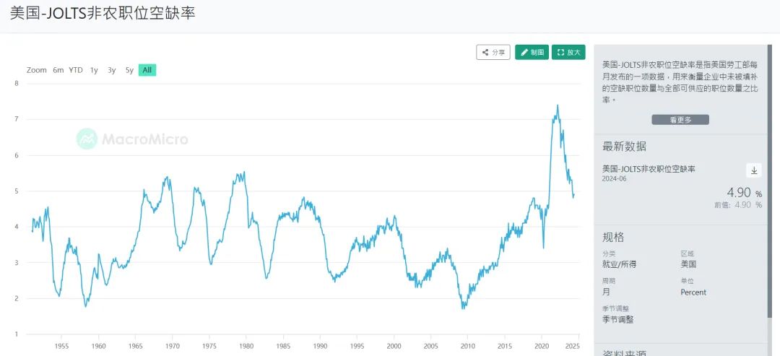The width and height of the screenshot is (780, 356).
Task: Click the share icon in 分享 button
Action: 485,52
